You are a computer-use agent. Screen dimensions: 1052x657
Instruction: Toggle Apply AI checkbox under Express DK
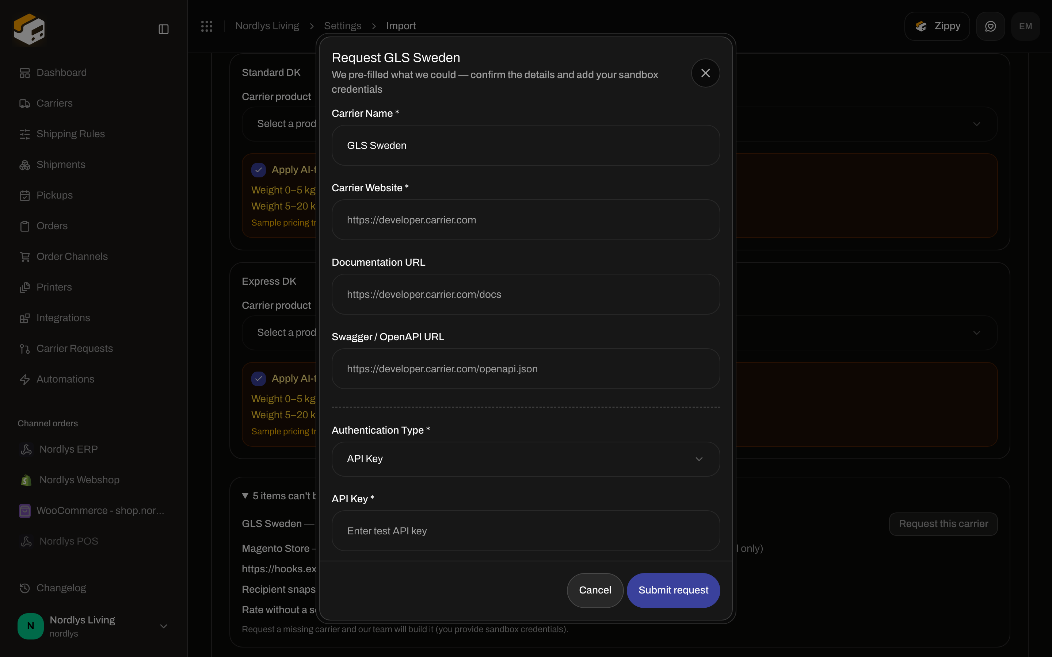(x=259, y=379)
